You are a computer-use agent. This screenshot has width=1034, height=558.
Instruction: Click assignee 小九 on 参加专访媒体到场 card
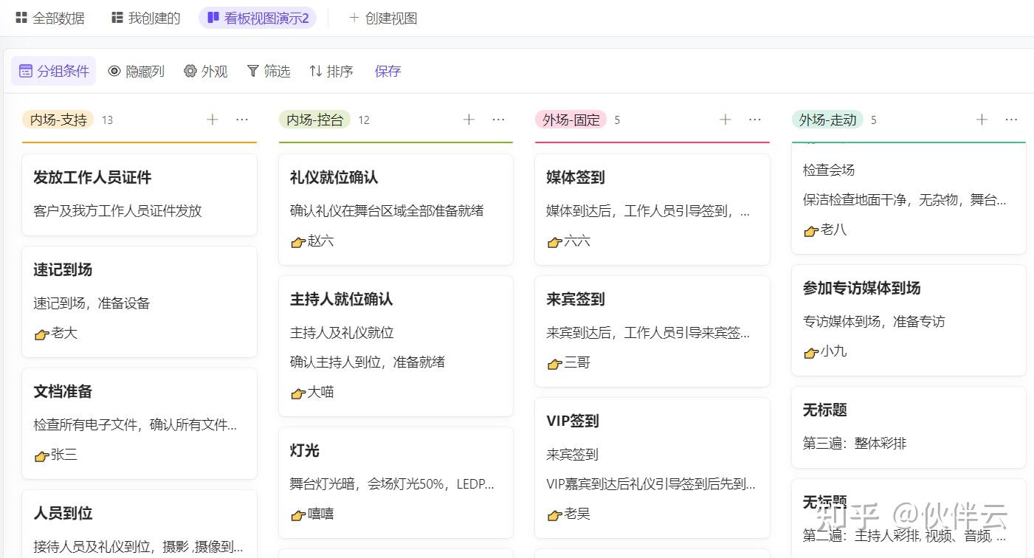pyautogui.click(x=825, y=351)
